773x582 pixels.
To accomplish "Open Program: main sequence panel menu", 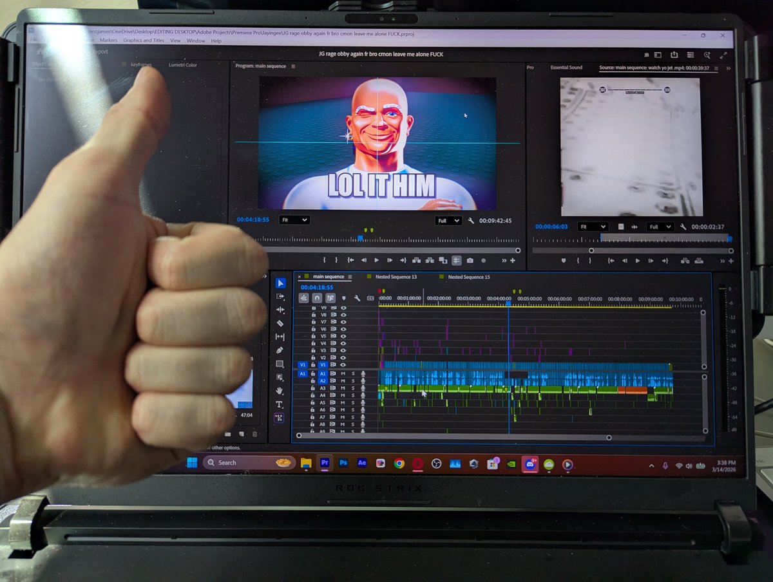I will (293, 66).
